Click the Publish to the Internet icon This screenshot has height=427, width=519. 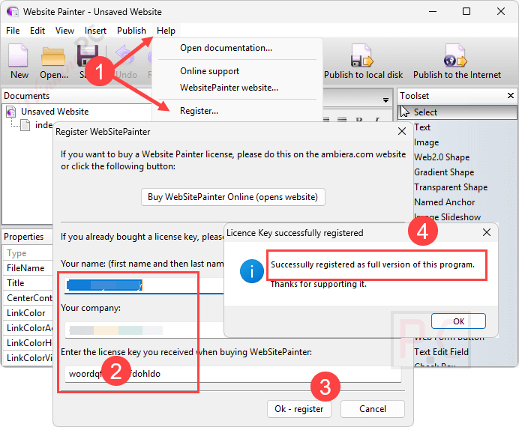point(455,55)
